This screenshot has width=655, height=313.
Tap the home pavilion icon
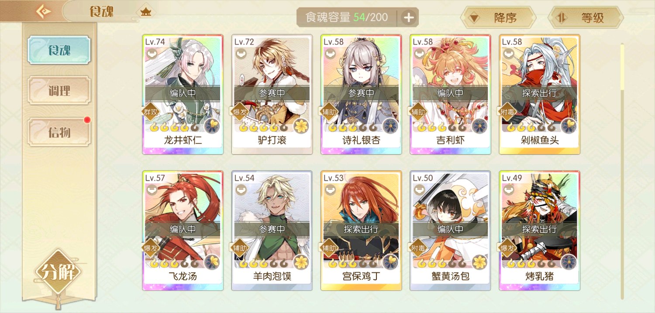[x=145, y=12]
